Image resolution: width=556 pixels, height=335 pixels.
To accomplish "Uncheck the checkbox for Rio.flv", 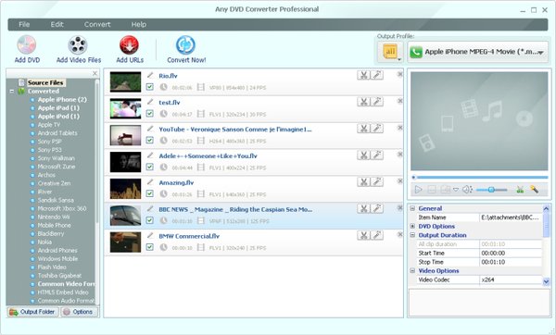I will pos(149,87).
